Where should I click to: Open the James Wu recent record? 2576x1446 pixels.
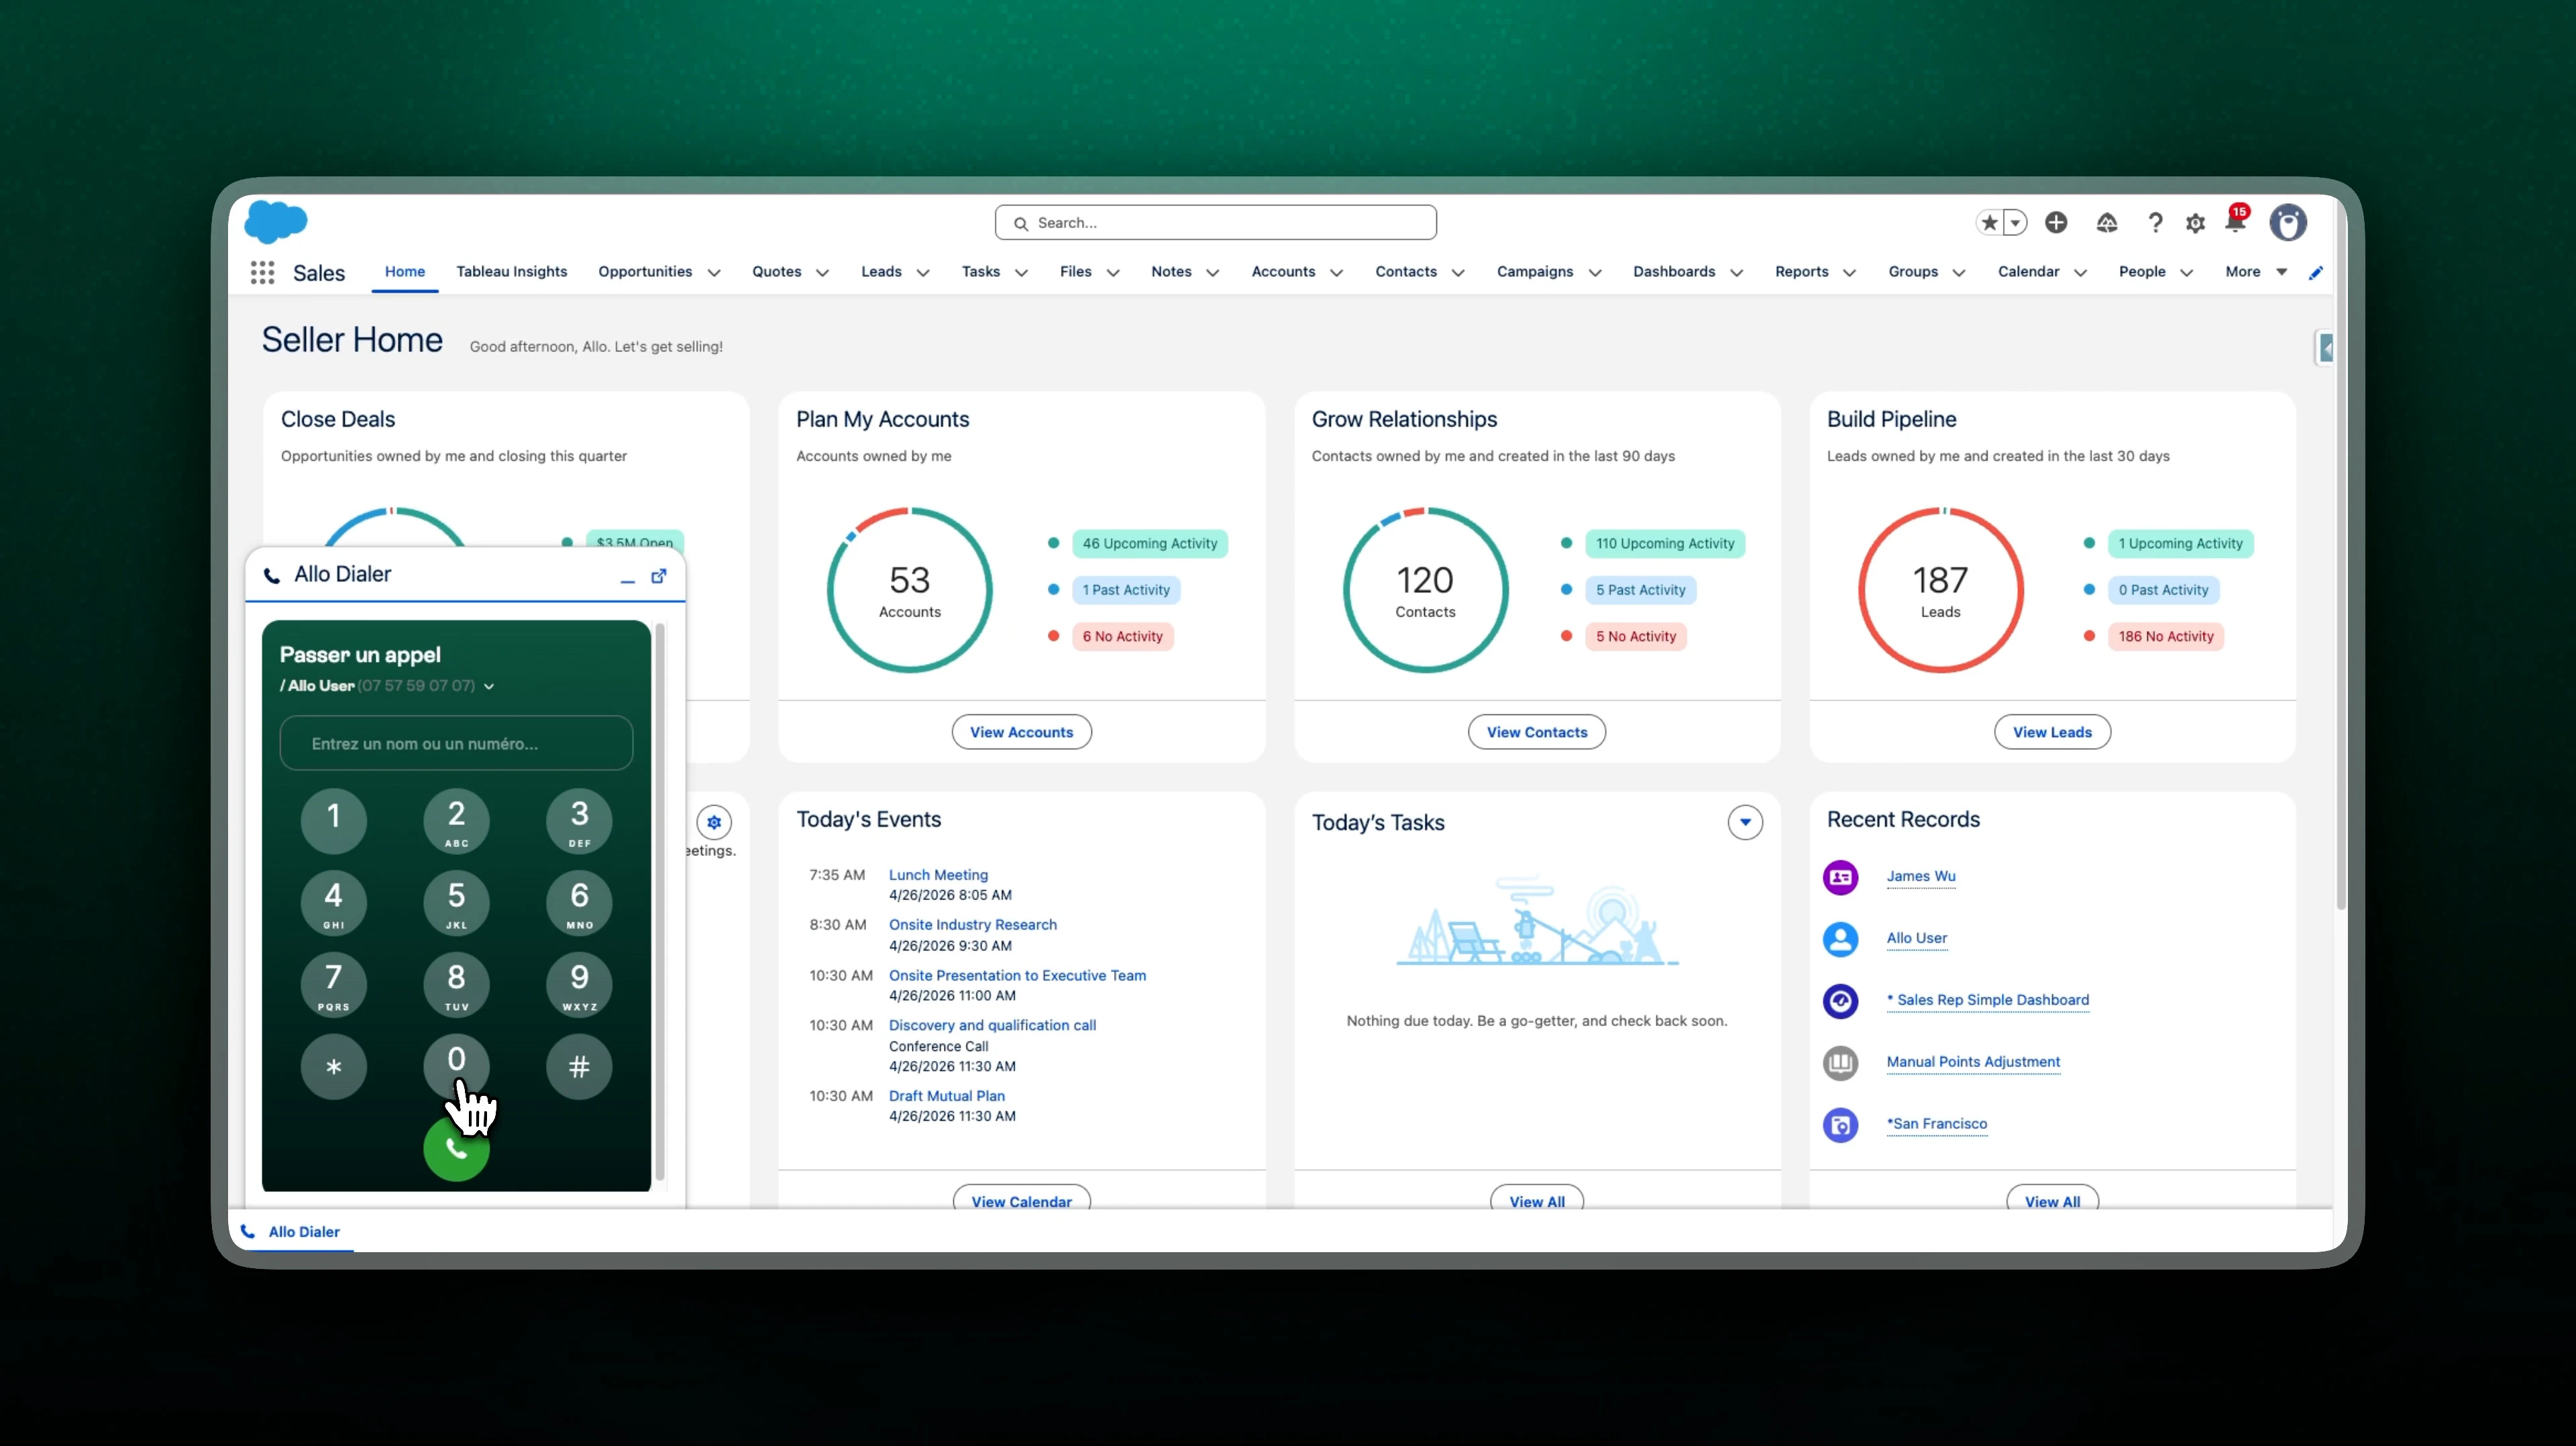tap(1921, 876)
